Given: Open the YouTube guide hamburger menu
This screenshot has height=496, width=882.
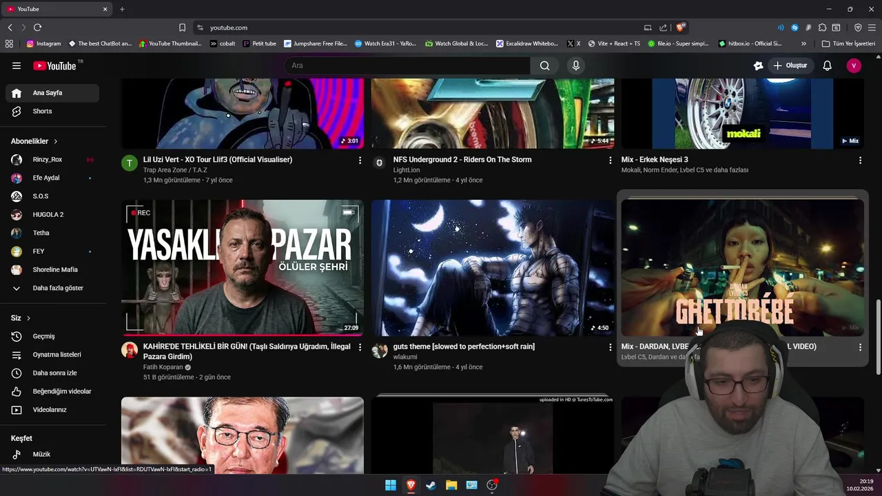Looking at the screenshot, I should tap(17, 65).
